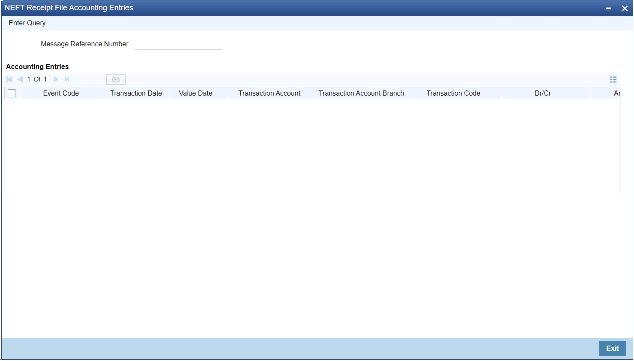Click the Event Code column header
634x361 pixels.
[61, 93]
